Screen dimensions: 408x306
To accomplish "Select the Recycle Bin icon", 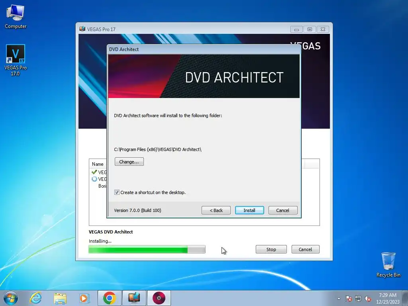I will pyautogui.click(x=388, y=265).
